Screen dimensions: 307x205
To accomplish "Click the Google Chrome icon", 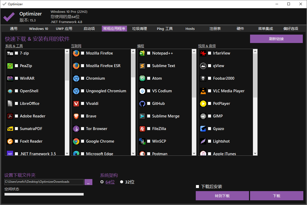I will coord(76,141).
